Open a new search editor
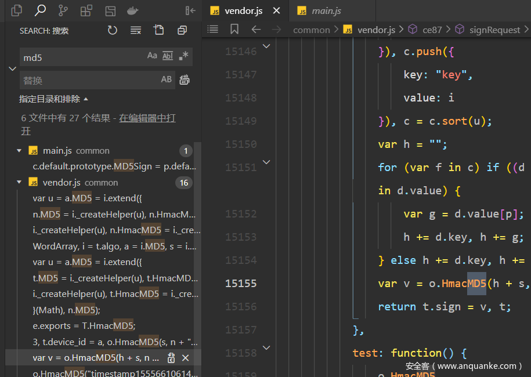This screenshot has width=531, height=377. pos(159,30)
